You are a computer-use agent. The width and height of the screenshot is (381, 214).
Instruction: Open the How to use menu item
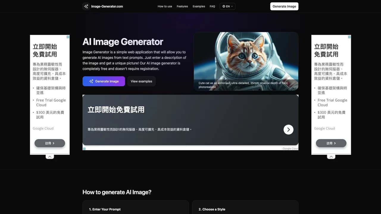[x=165, y=6]
